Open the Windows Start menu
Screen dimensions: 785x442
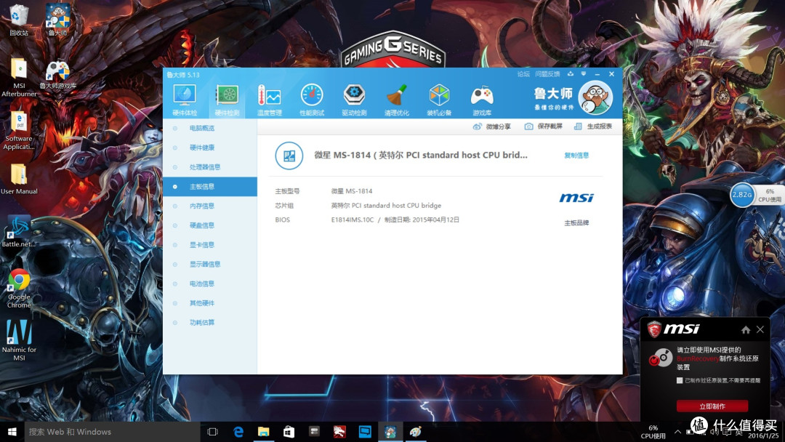point(12,432)
